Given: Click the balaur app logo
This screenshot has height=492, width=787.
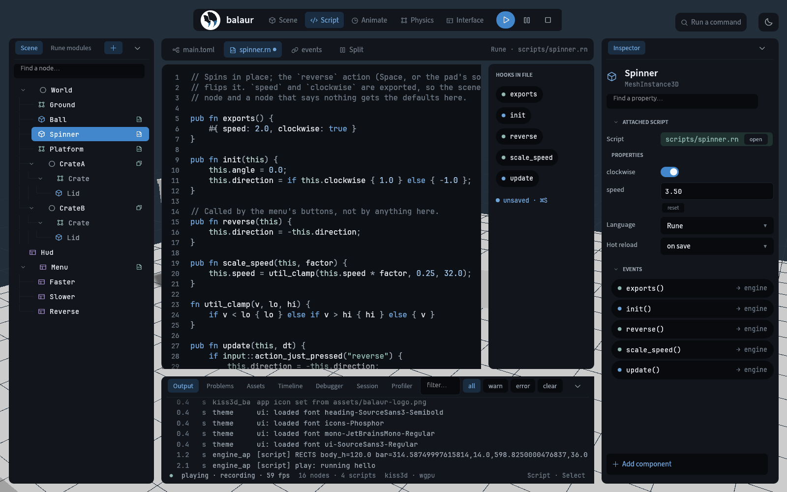Looking at the screenshot, I should click(211, 20).
